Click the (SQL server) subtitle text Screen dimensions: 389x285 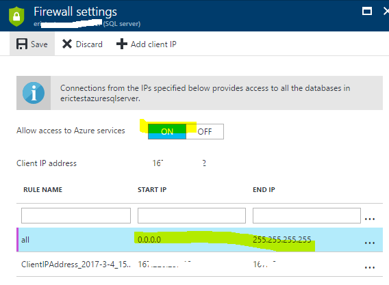click(122, 24)
